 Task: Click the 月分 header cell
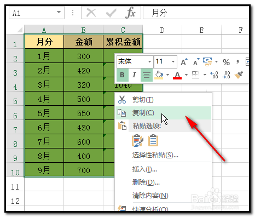(x=44, y=42)
